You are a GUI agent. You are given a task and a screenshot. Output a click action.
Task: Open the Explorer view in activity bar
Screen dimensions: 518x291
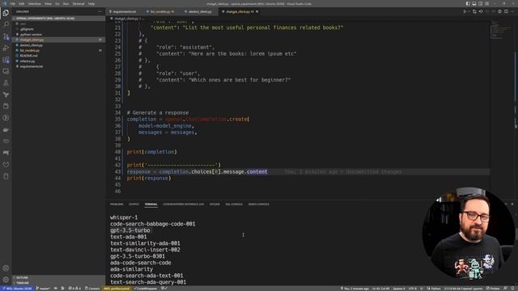[x=6, y=13]
